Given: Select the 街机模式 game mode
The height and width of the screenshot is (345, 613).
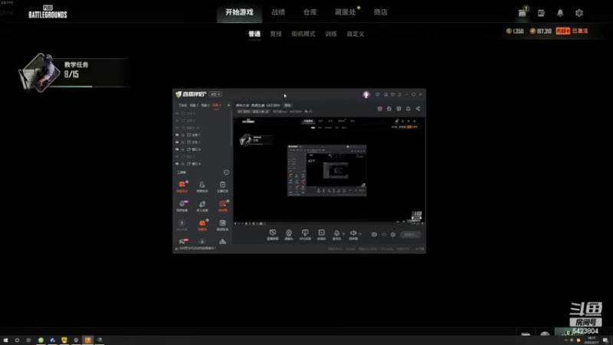Looking at the screenshot, I should [303, 34].
